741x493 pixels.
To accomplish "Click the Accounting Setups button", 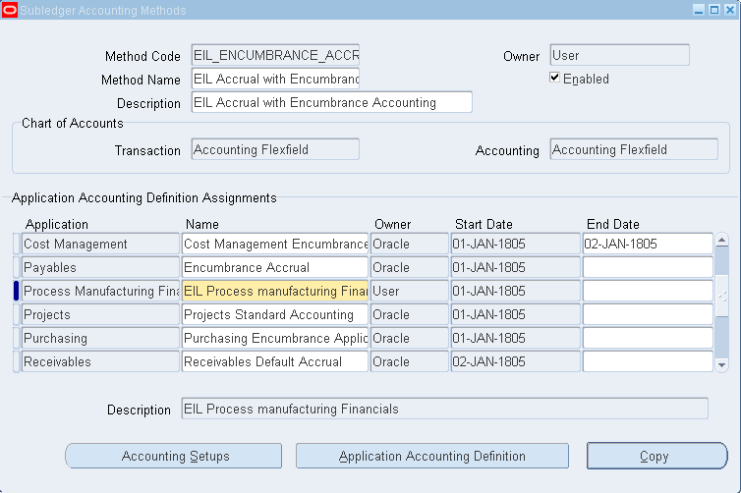I will coord(174,456).
